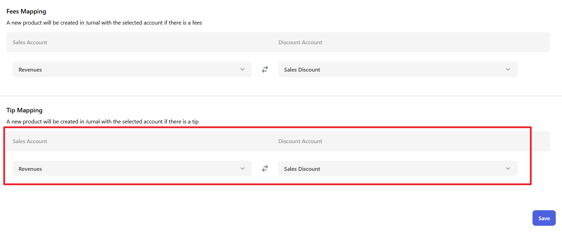Click the fees description text mentioning Jurnal

[x=104, y=23]
